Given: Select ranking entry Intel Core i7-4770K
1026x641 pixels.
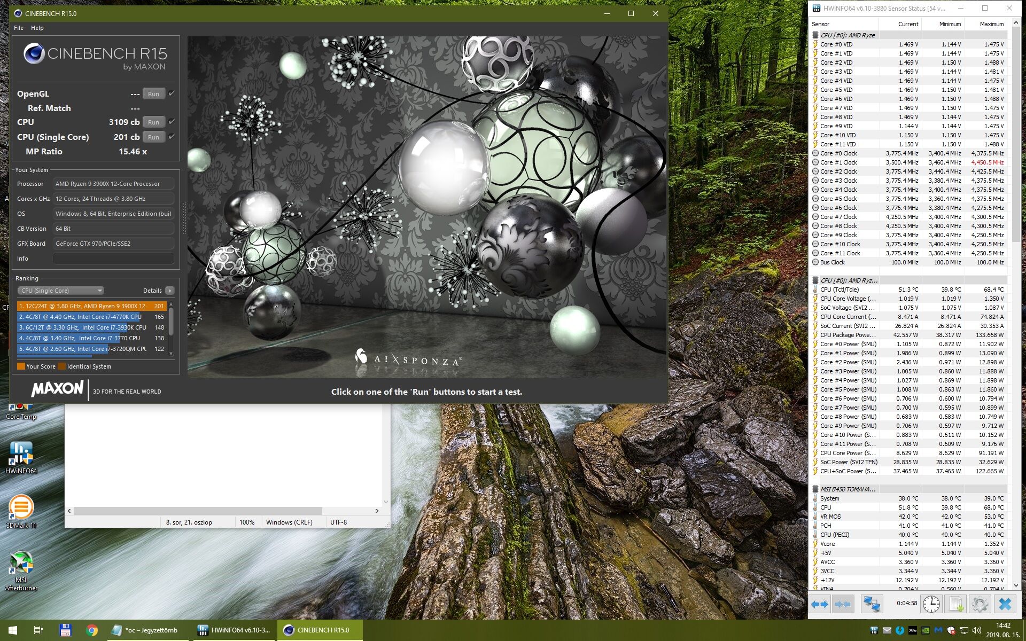Looking at the screenshot, I should click(x=91, y=317).
